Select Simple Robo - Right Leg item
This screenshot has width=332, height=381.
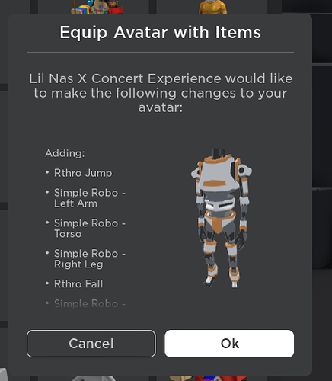click(x=90, y=258)
